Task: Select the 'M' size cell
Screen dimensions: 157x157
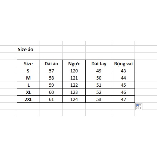Action: click(28, 78)
